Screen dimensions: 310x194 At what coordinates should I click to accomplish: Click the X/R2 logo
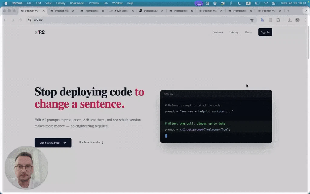click(40, 32)
